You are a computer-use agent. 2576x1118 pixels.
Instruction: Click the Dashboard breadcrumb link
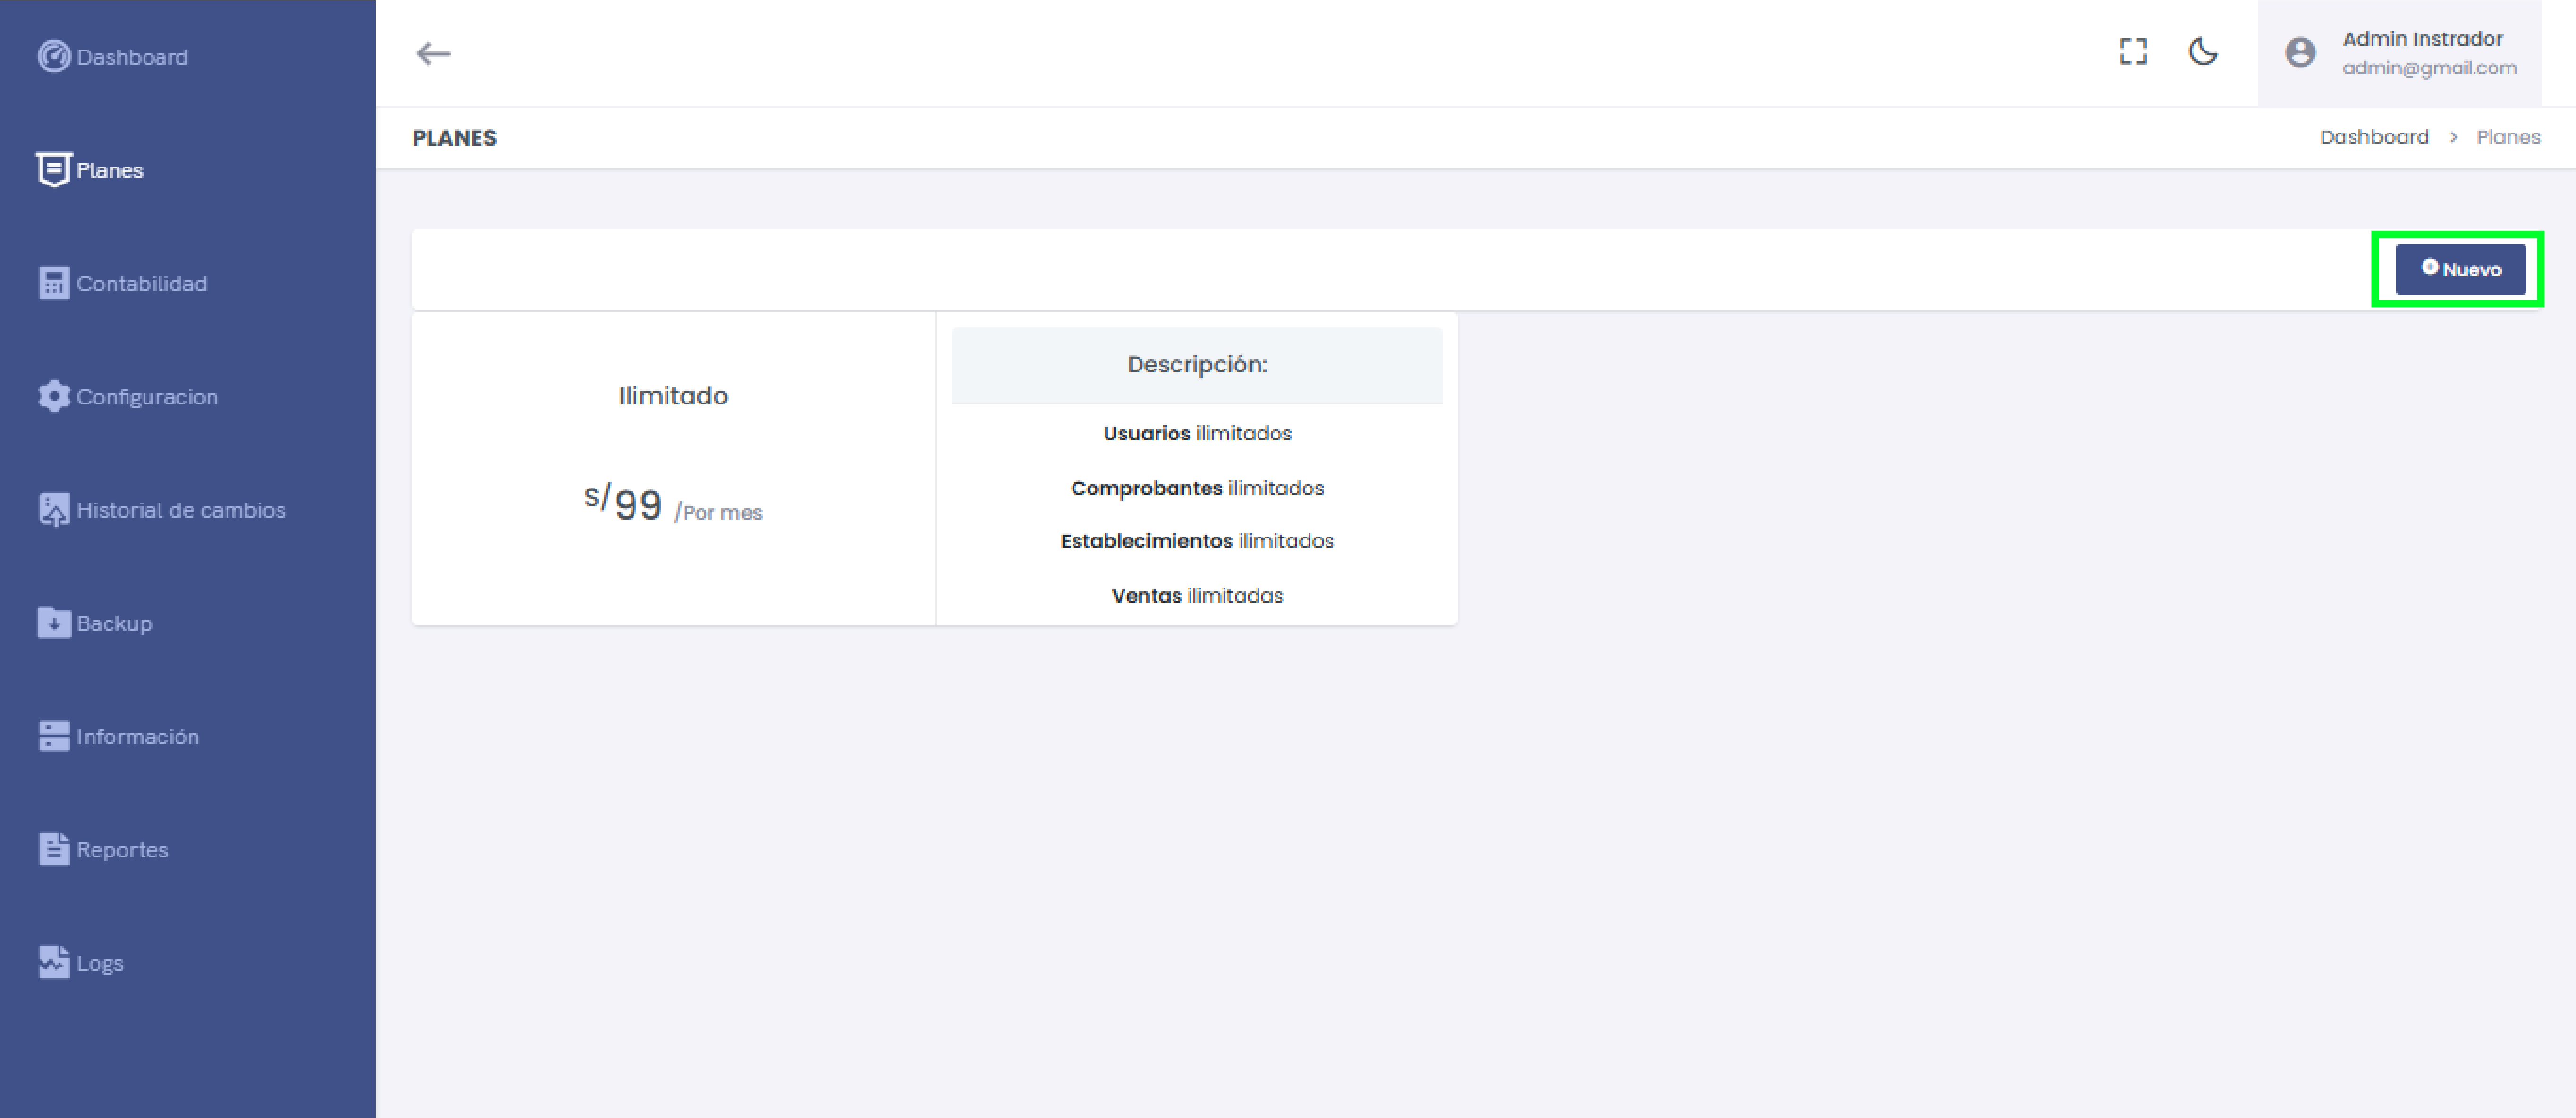[x=2374, y=137]
